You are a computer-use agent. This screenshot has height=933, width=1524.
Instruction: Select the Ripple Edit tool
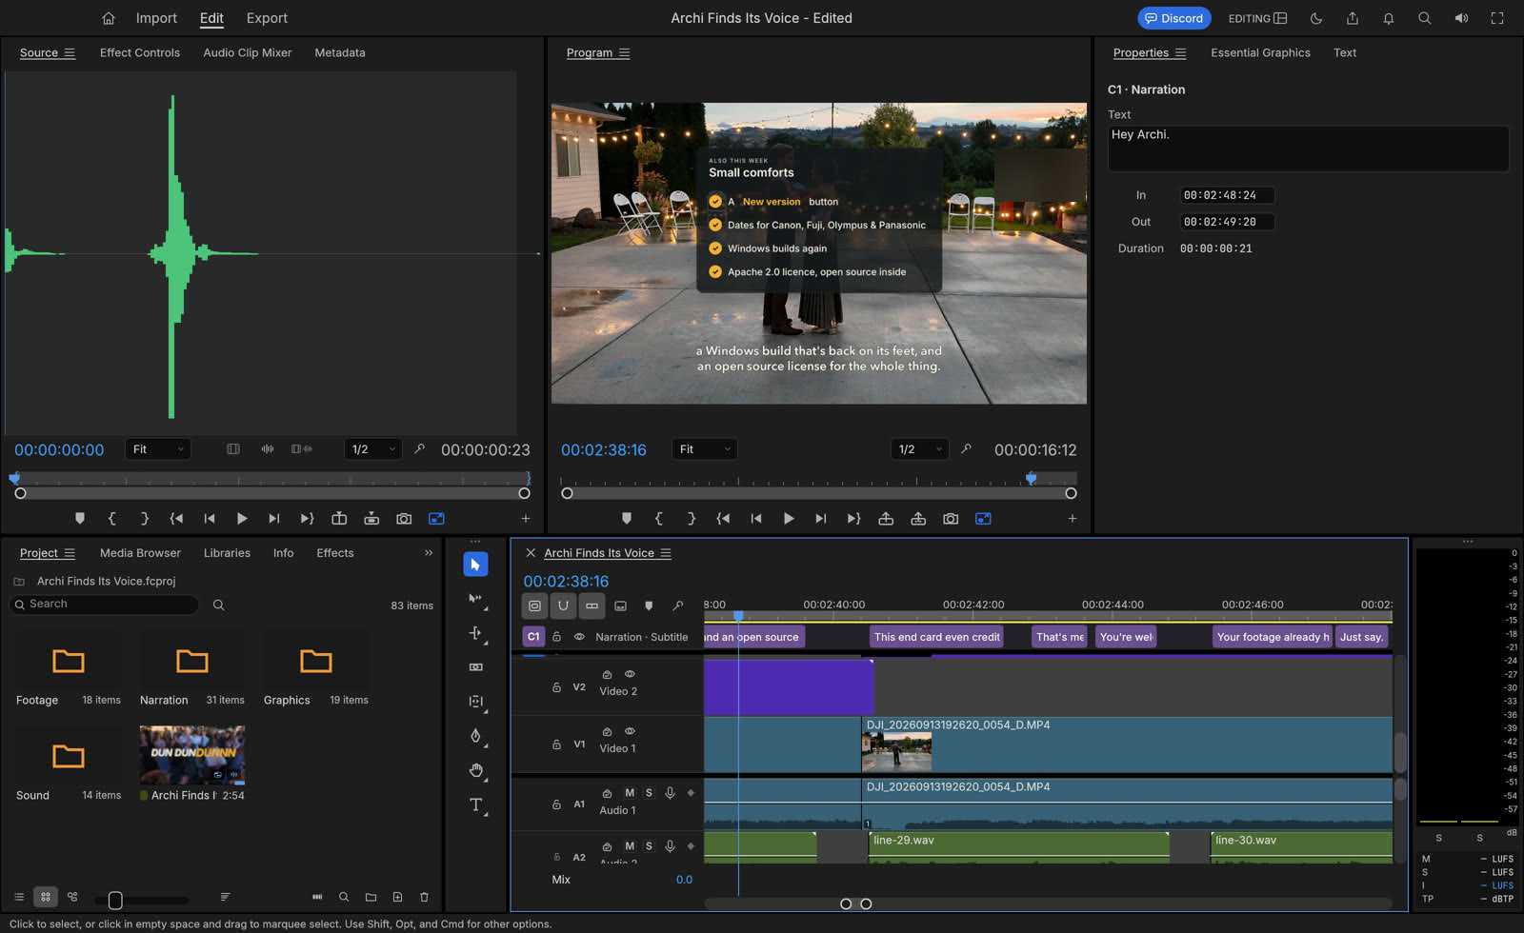[475, 633]
